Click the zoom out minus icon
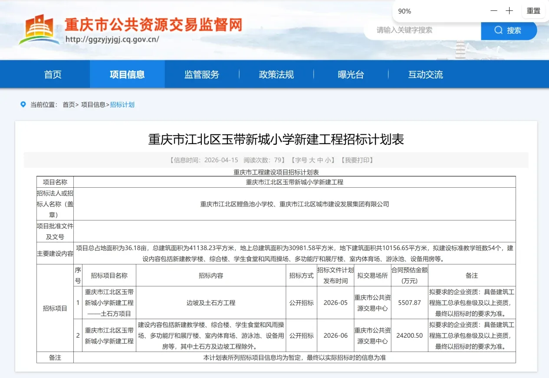This screenshot has width=549, height=378. (494, 11)
